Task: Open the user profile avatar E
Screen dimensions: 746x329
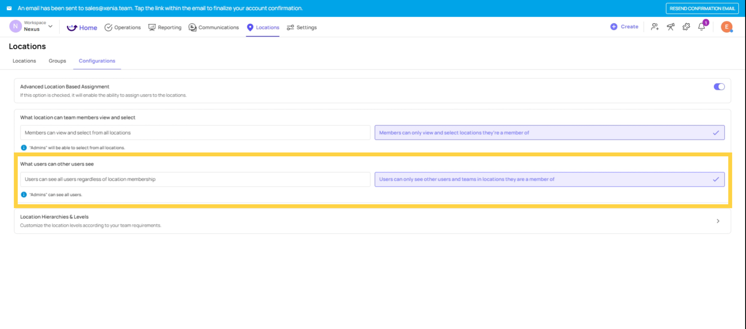Action: click(727, 27)
